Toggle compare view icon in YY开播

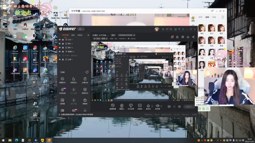222,17
